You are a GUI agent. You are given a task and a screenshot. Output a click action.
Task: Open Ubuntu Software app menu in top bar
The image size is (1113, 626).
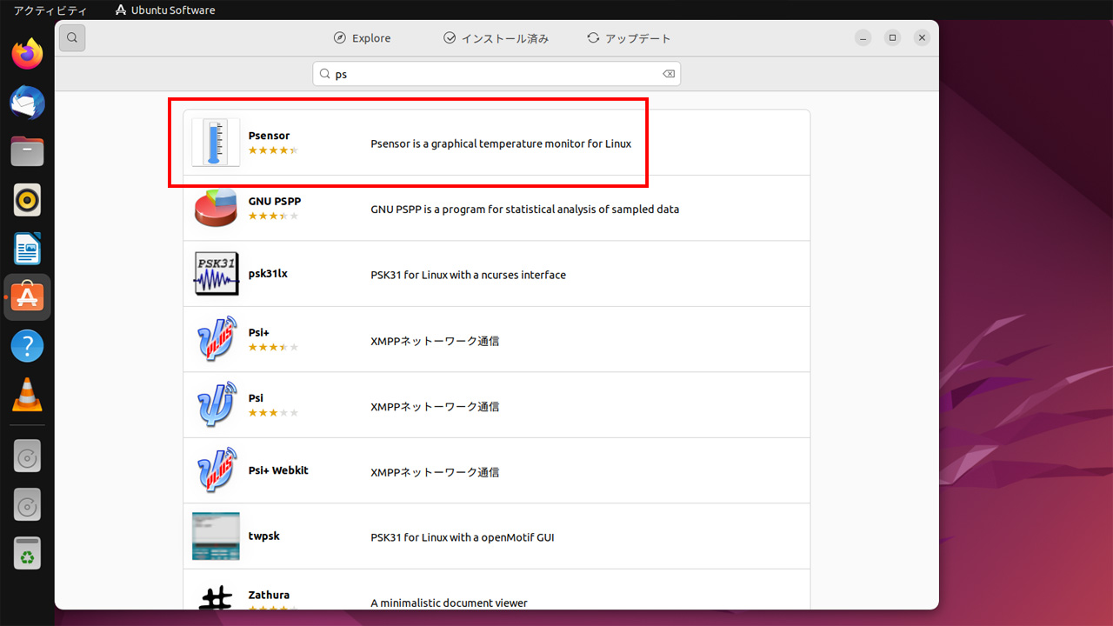165,10
